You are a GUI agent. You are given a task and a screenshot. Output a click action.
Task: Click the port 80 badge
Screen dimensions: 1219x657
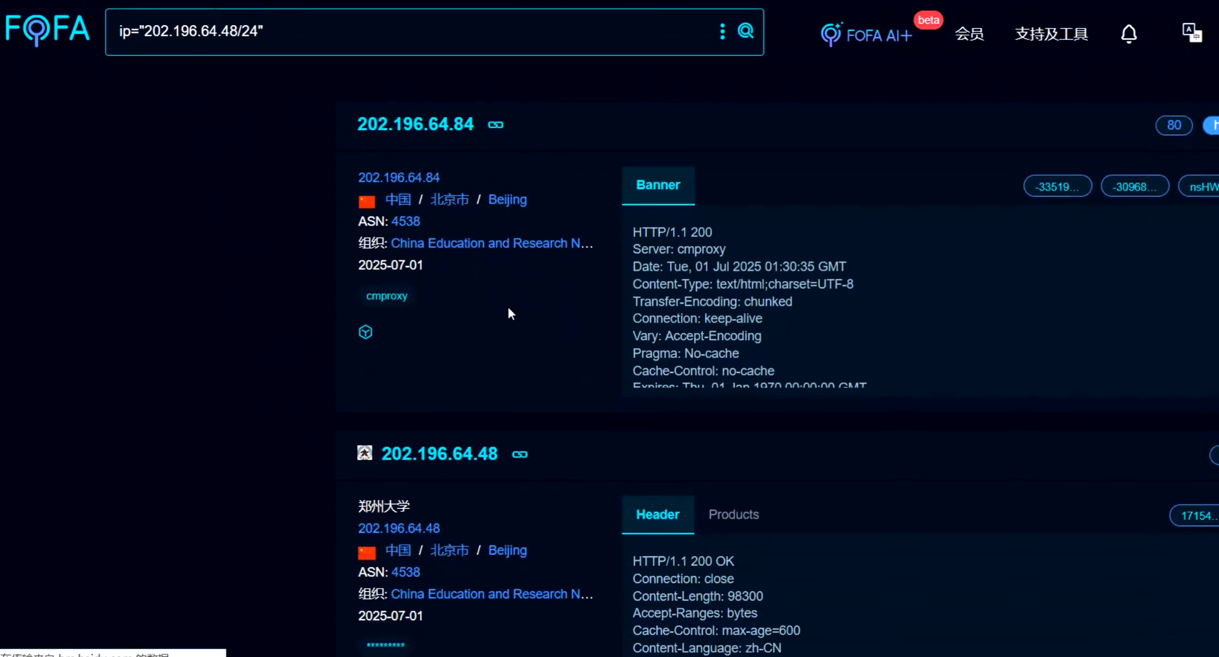pyautogui.click(x=1174, y=125)
